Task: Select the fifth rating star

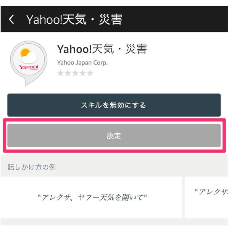Action: 90,73
